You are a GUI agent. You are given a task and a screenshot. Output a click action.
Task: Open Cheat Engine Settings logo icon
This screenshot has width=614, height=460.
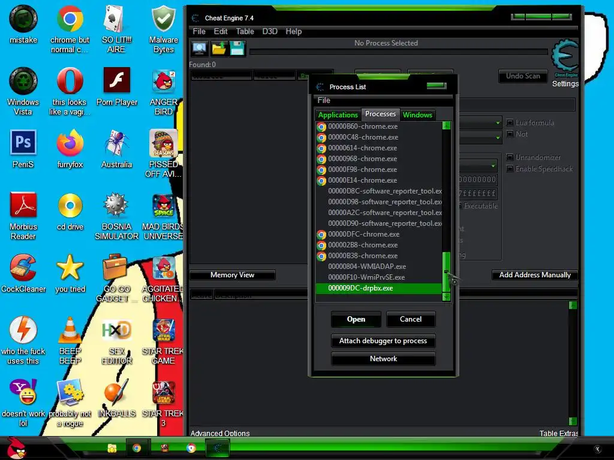(x=565, y=59)
